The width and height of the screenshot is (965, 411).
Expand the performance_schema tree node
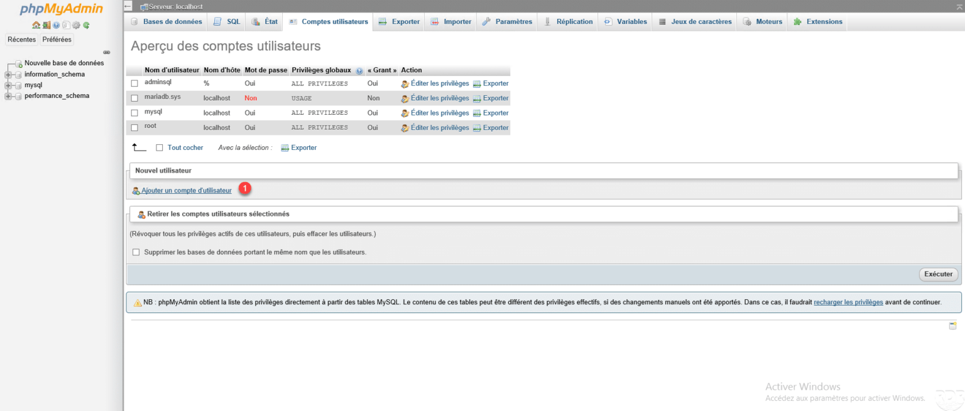pyautogui.click(x=8, y=96)
